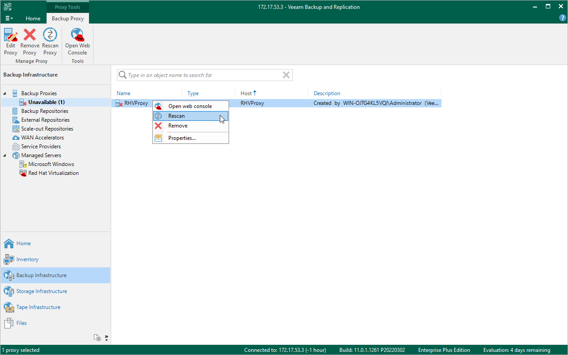
Task: Focus the object name search field
Action: point(204,75)
